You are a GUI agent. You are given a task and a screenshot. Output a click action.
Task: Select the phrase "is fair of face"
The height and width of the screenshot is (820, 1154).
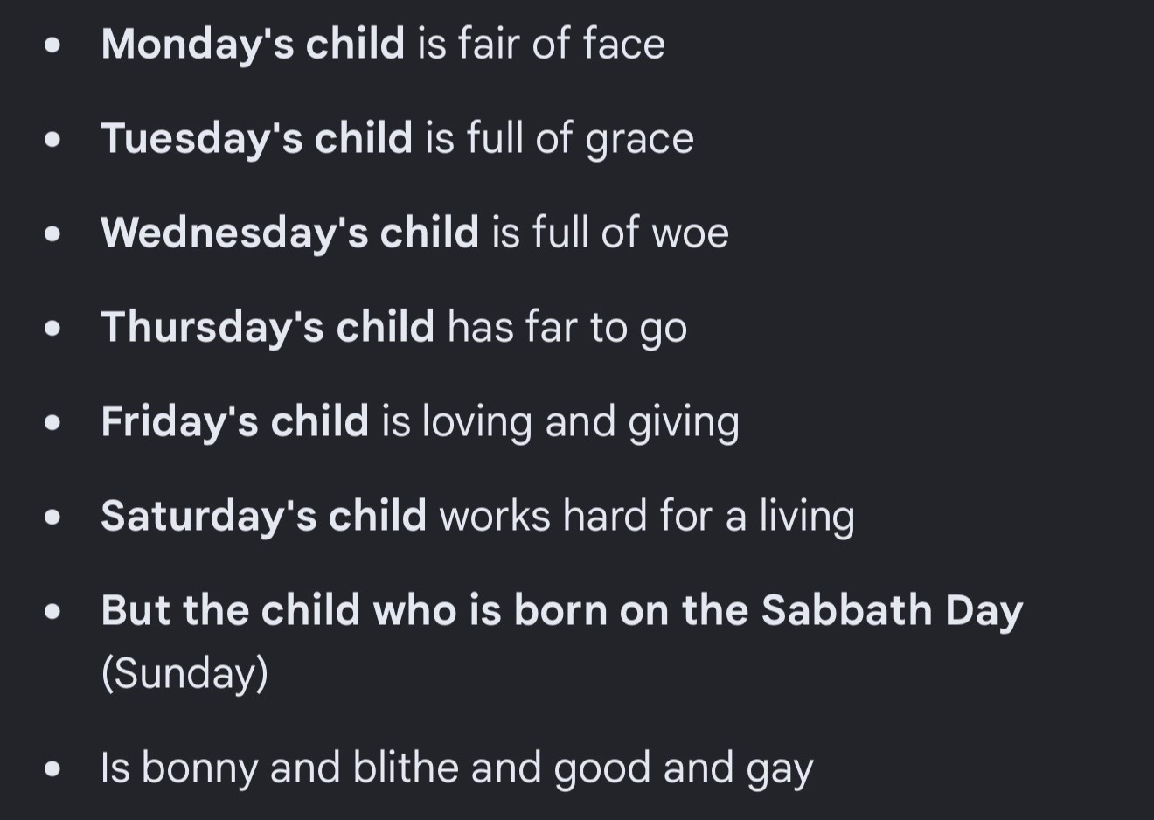pos(541,44)
